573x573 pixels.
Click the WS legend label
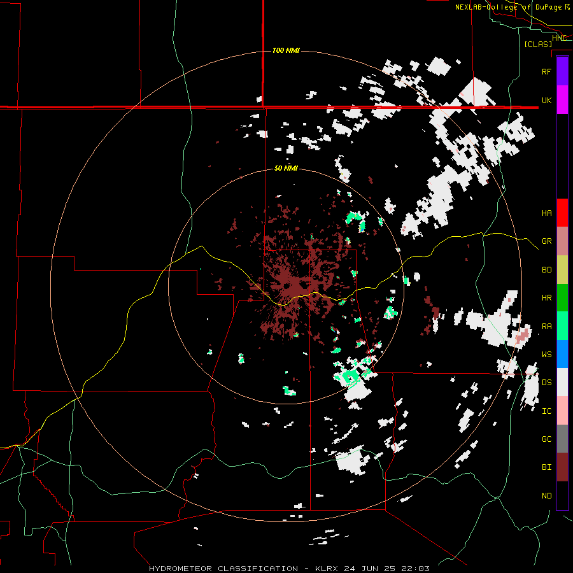coord(546,354)
